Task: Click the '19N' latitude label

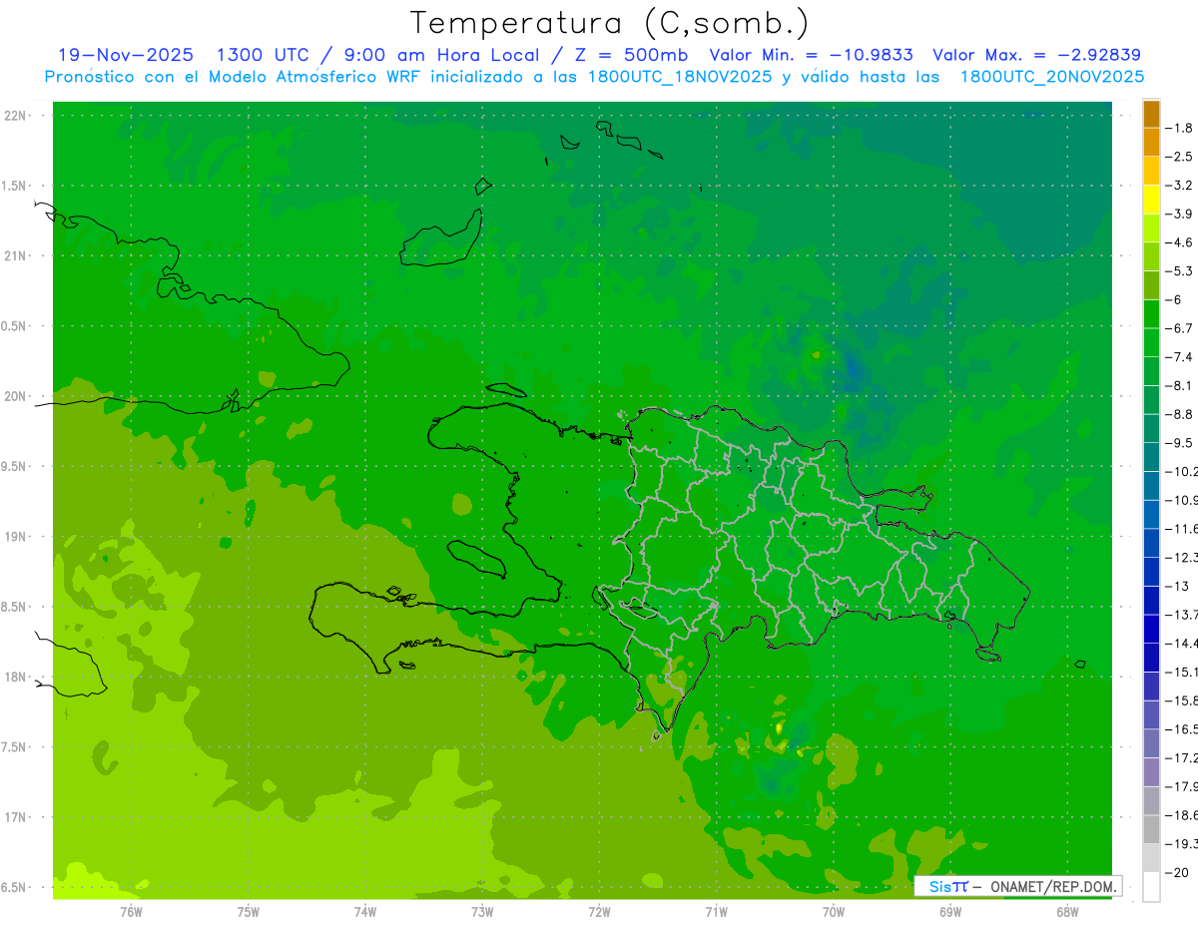Action: pos(17,537)
